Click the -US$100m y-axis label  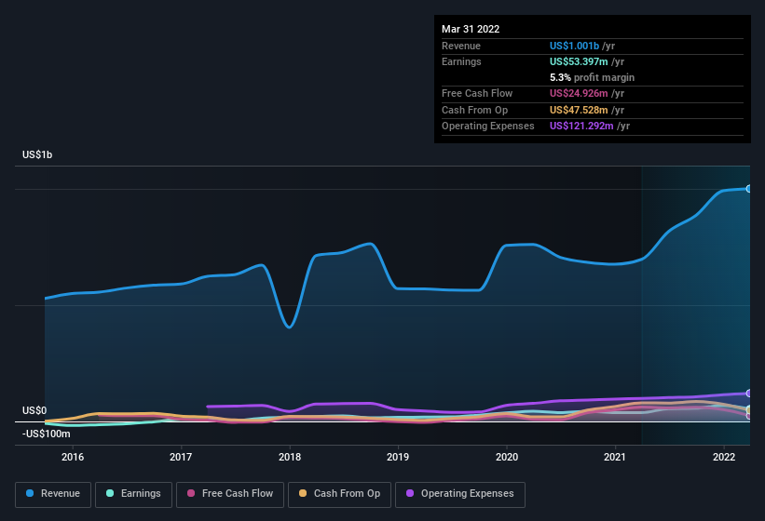click(x=46, y=434)
